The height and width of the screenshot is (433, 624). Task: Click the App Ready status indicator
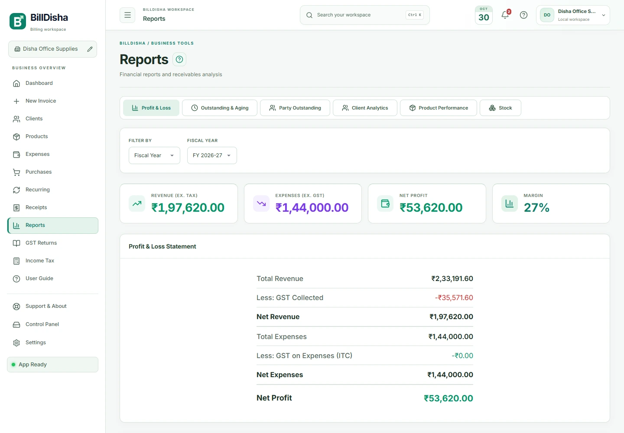[52, 365]
